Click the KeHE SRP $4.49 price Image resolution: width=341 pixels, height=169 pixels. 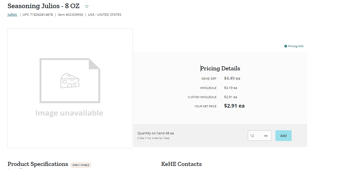[x=232, y=78]
